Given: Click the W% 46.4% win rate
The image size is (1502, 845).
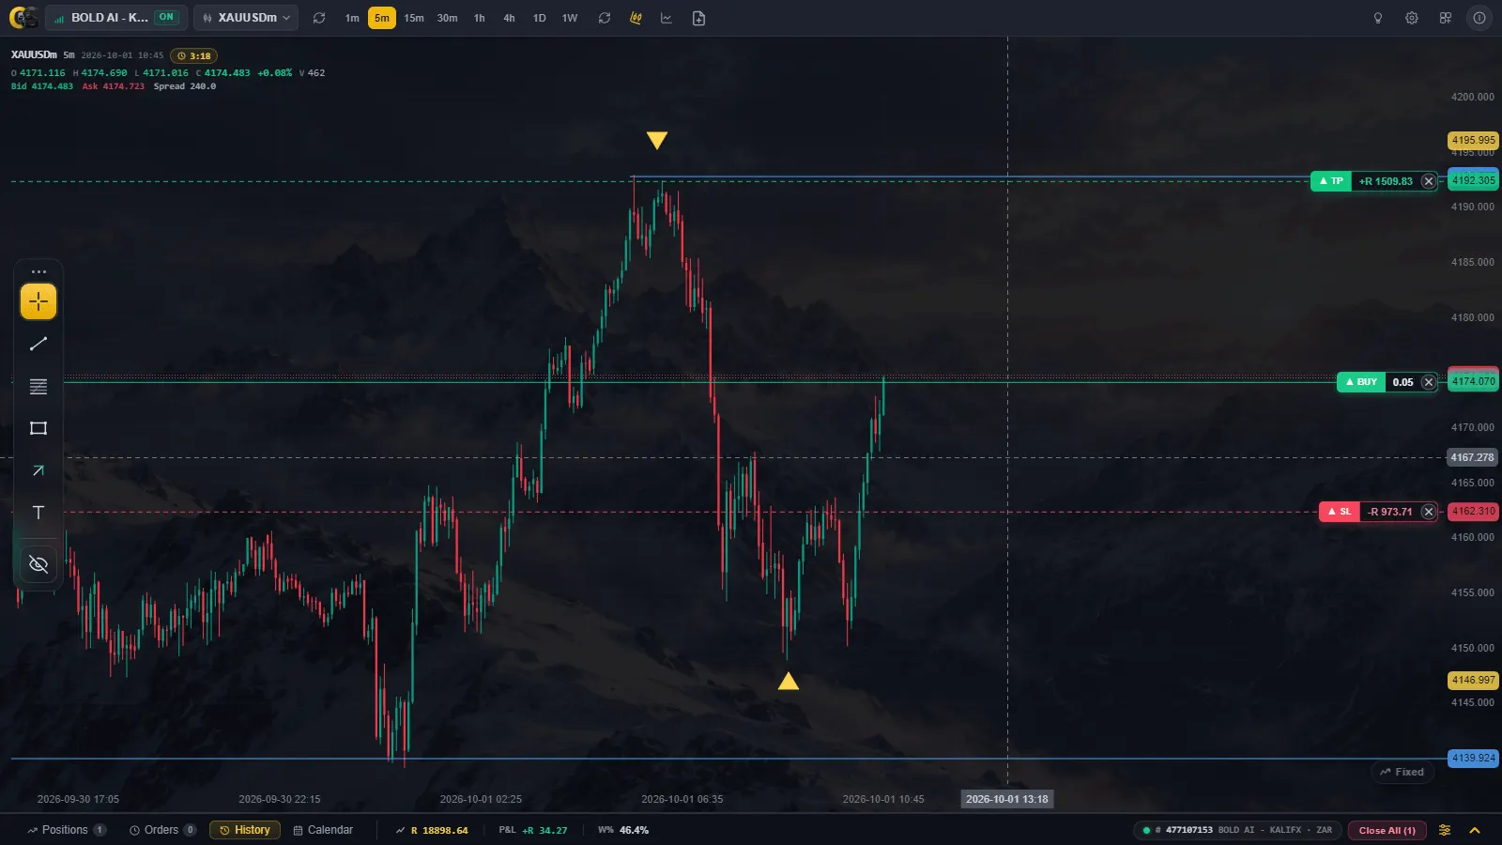Looking at the screenshot, I should coord(623,830).
